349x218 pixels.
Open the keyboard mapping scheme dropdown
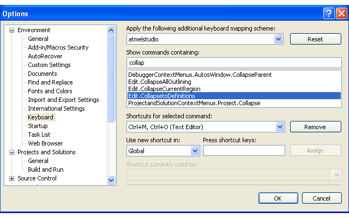(279, 39)
